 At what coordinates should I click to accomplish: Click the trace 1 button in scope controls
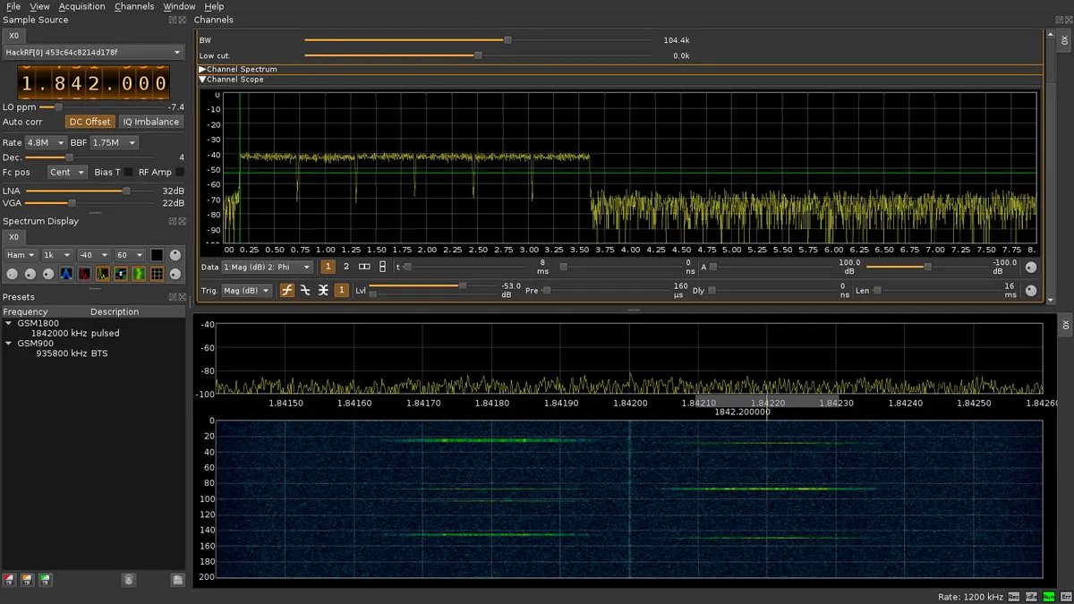[x=328, y=266]
